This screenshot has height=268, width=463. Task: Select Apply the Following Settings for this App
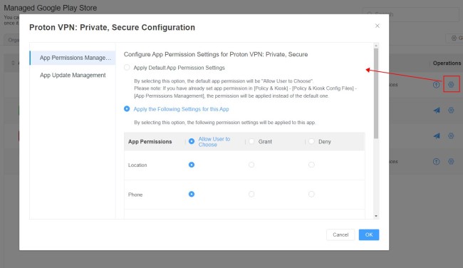pyautogui.click(x=127, y=109)
